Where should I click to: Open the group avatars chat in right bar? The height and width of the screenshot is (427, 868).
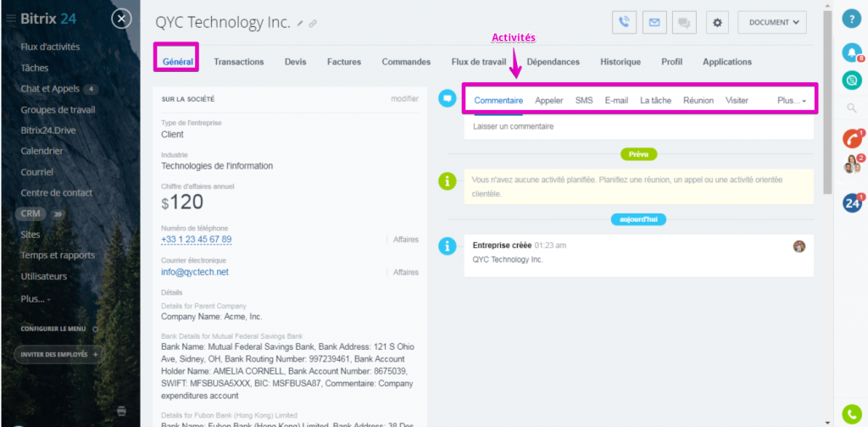(853, 164)
